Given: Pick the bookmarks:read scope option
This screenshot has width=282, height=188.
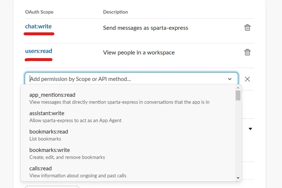Looking at the screenshot, I should pos(128,135).
